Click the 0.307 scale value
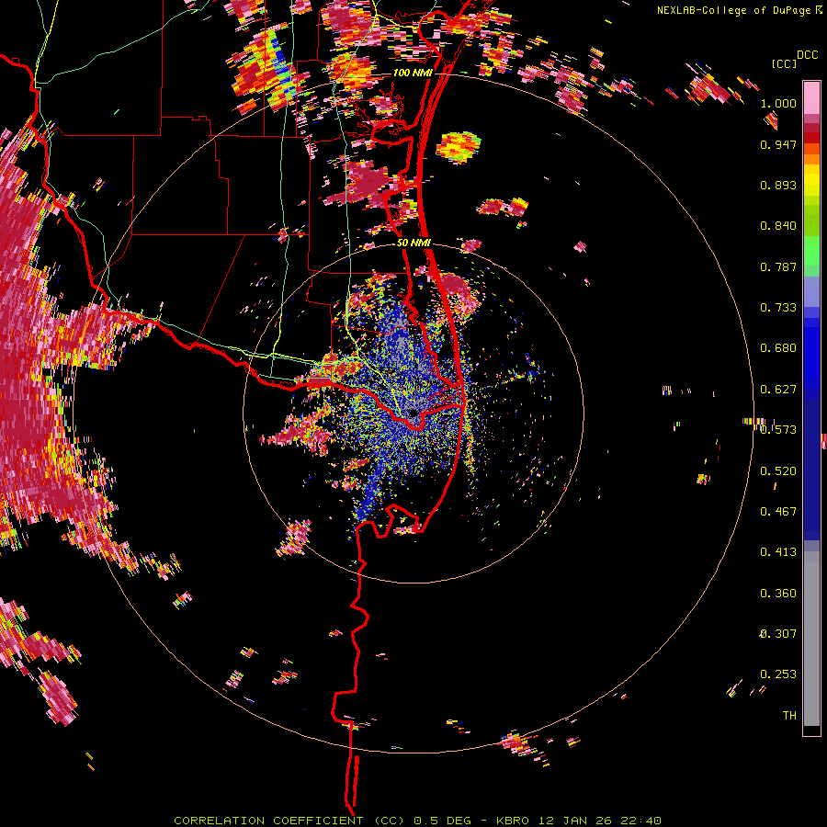The width and height of the screenshot is (827, 827). click(x=778, y=633)
